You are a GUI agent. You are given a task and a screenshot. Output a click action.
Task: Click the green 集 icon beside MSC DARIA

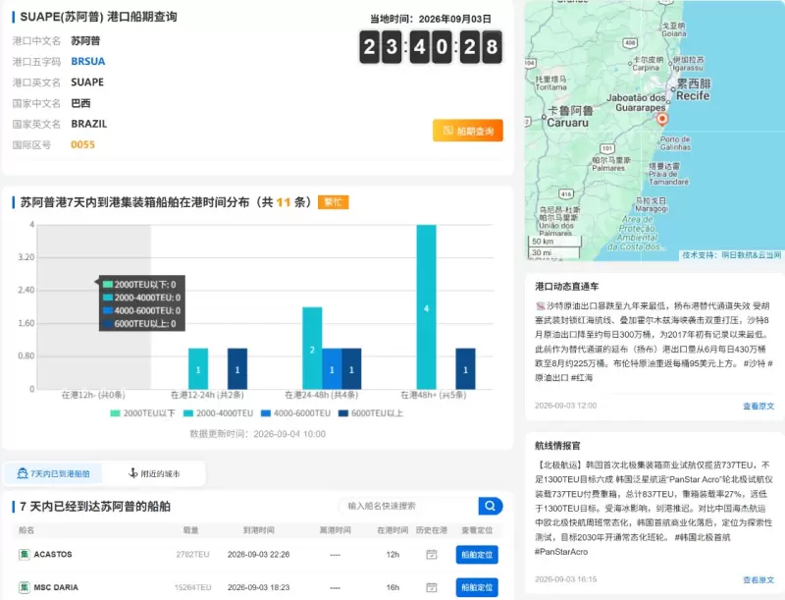(x=24, y=587)
